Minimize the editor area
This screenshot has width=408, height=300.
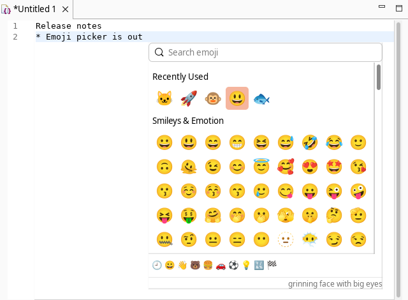(x=382, y=6)
